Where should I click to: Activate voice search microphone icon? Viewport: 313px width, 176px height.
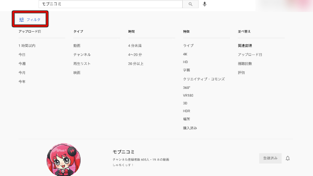205,4
